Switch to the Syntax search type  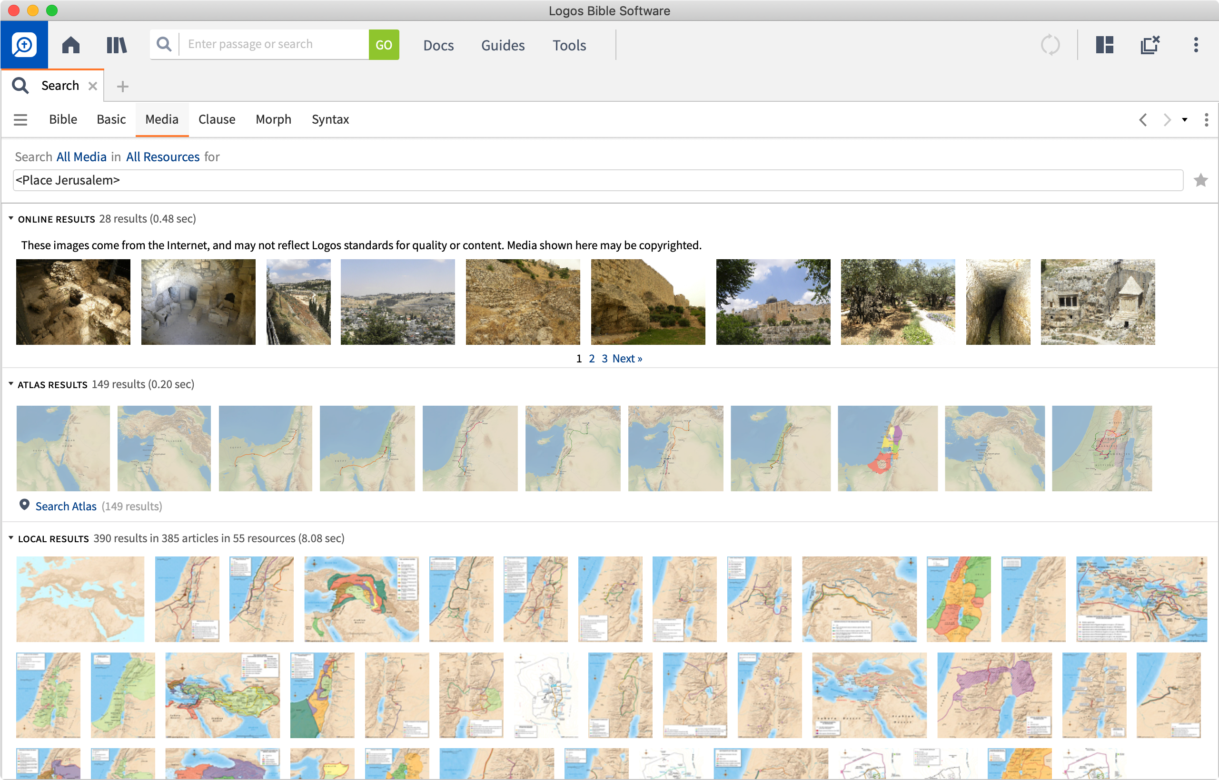point(330,119)
